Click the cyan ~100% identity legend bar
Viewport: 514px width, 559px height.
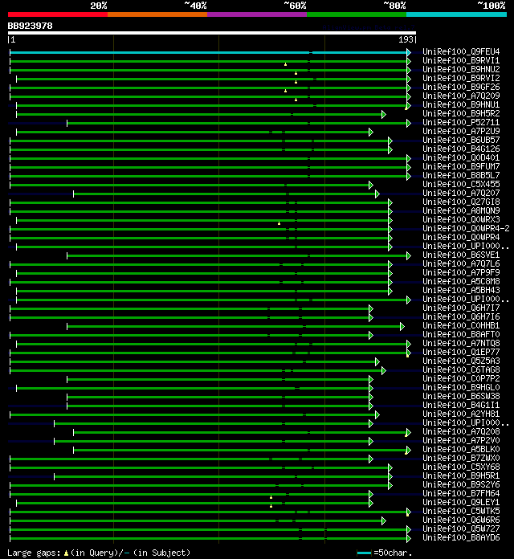pyautogui.click(x=456, y=14)
